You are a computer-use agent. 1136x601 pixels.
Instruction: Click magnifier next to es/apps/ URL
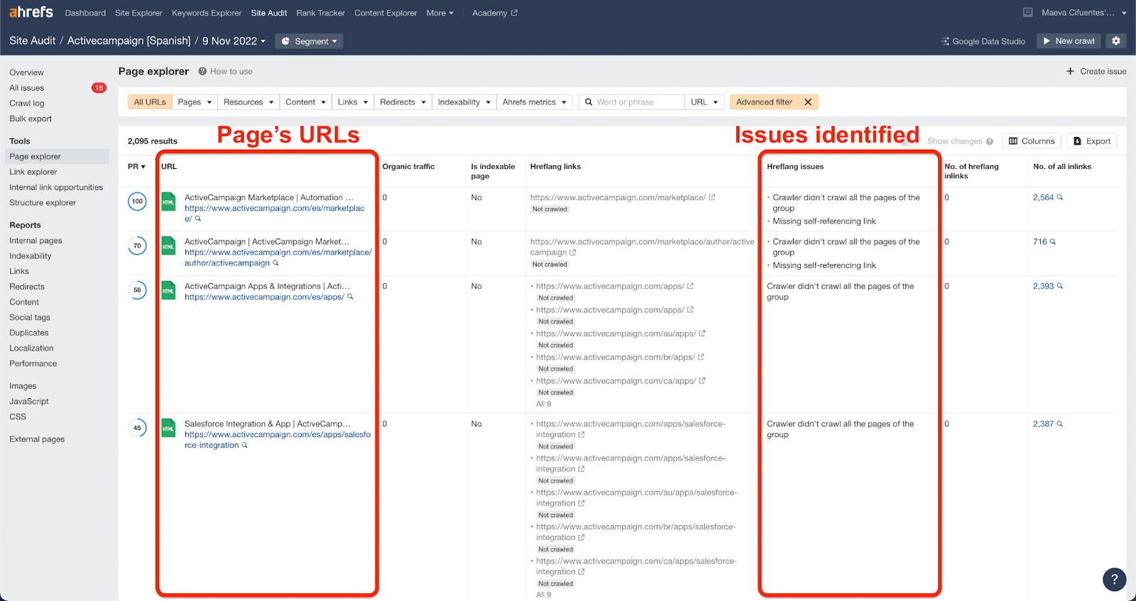click(350, 297)
